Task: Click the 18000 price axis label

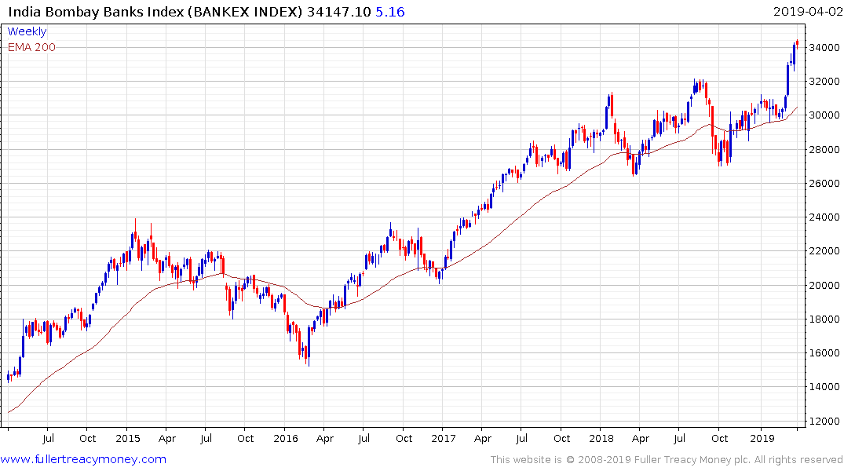Action: (x=824, y=319)
